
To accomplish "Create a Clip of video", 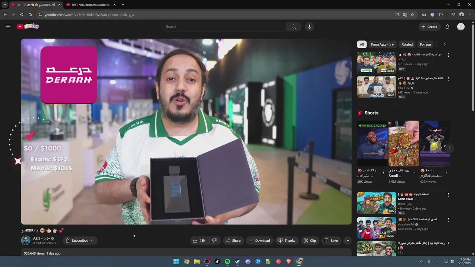I will 309,241.
